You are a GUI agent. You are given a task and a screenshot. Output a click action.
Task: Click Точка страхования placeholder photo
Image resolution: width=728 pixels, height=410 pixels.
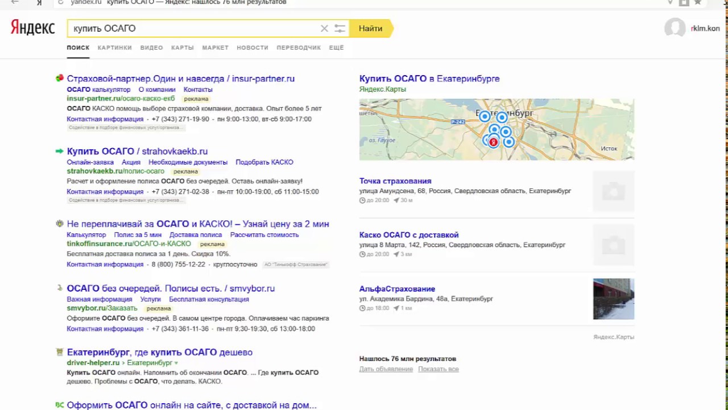(x=614, y=191)
